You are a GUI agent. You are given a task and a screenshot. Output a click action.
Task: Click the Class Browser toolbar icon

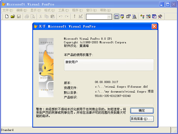tap(142, 16)
